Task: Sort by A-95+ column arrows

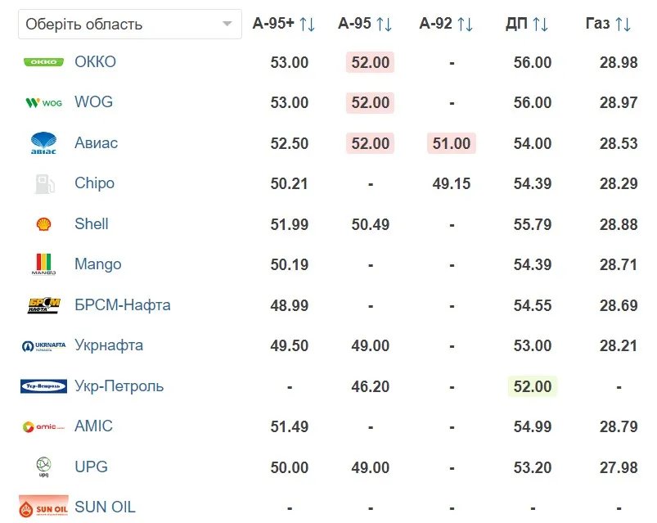Action: click(x=308, y=24)
